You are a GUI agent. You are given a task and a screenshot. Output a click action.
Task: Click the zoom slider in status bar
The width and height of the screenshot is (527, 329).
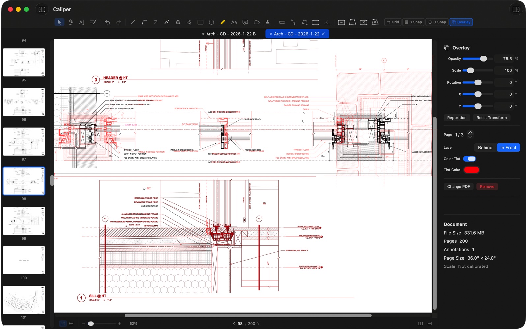[x=102, y=324]
